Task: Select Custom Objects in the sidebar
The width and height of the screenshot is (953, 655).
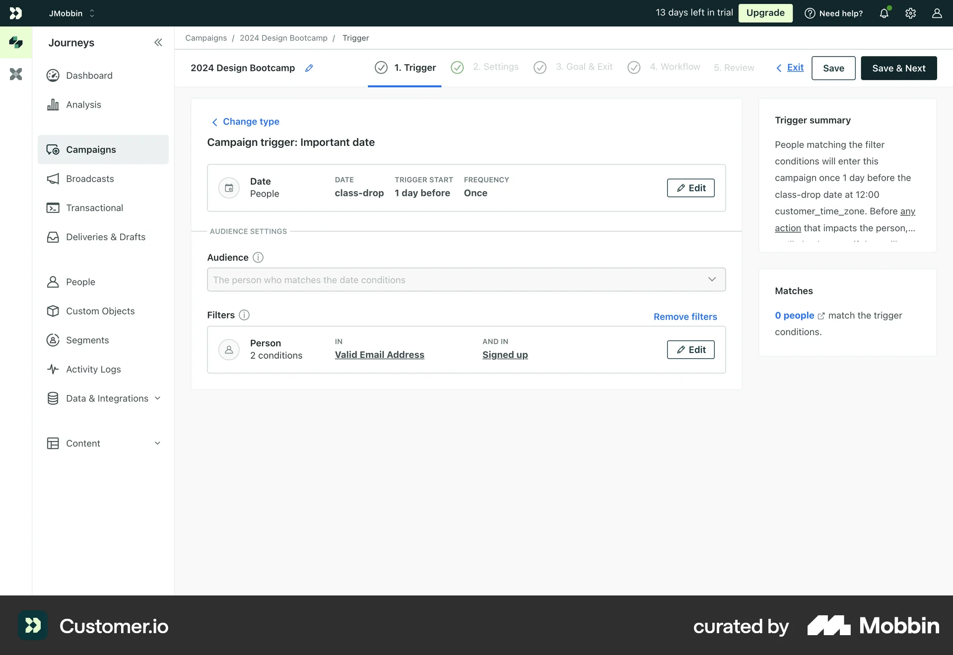Action: pos(100,311)
